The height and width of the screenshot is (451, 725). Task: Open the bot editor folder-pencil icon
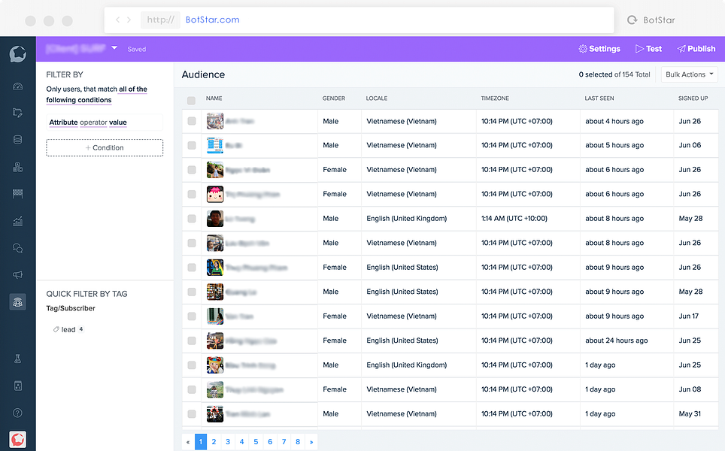pyautogui.click(x=17, y=113)
